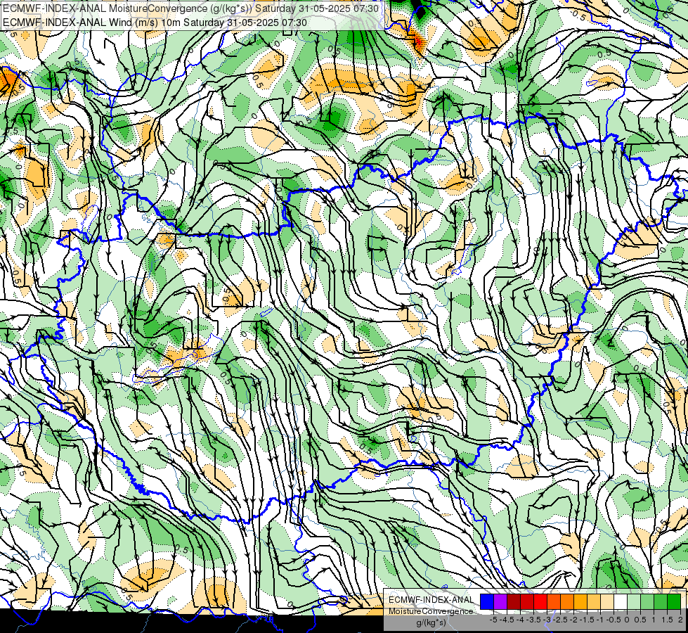
Task: Click the legend tick value -3
Action: pos(547,620)
